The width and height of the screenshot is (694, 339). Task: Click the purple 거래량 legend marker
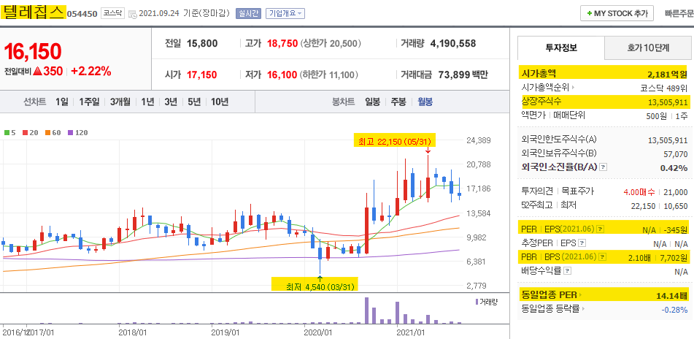coord(477,302)
